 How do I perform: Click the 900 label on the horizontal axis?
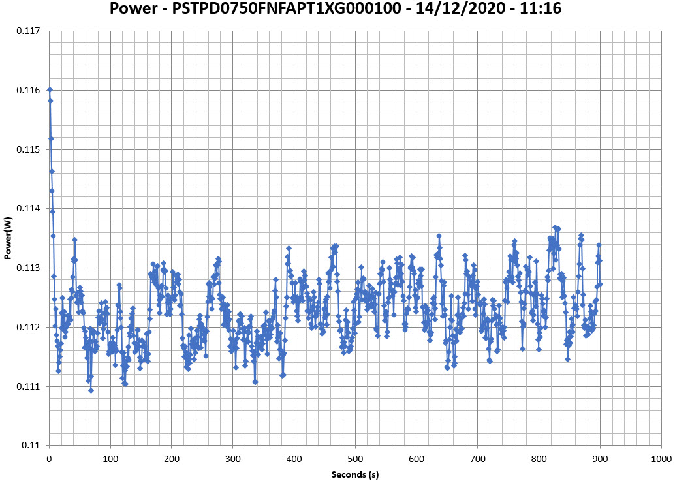600,459
